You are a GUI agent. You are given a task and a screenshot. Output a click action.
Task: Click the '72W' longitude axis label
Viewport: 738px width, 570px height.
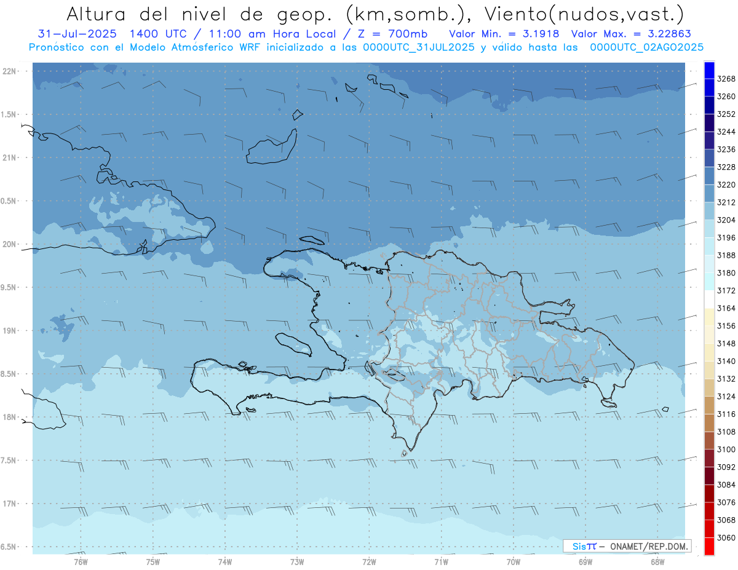(x=369, y=562)
